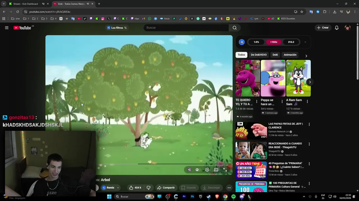Pause the video playback

197,170
